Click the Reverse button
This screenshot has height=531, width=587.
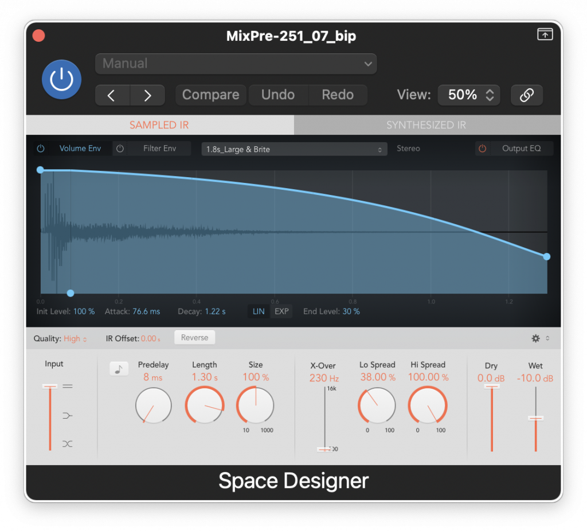[195, 338]
